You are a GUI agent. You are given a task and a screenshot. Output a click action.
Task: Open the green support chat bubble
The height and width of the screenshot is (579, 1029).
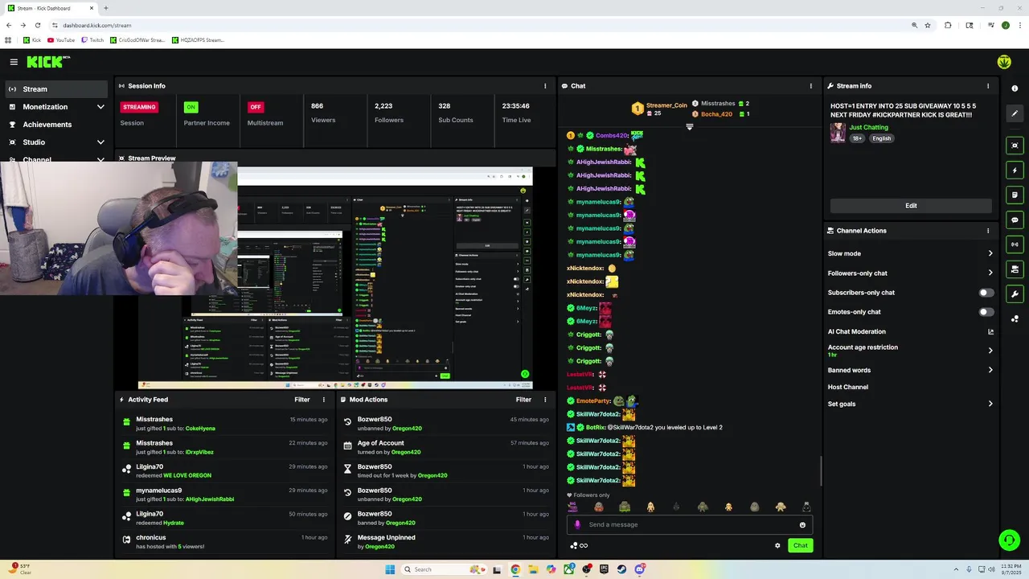(x=1009, y=540)
